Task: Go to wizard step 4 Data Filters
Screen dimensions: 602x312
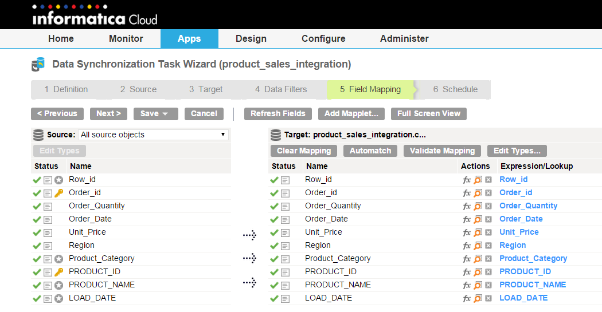Action: click(281, 89)
